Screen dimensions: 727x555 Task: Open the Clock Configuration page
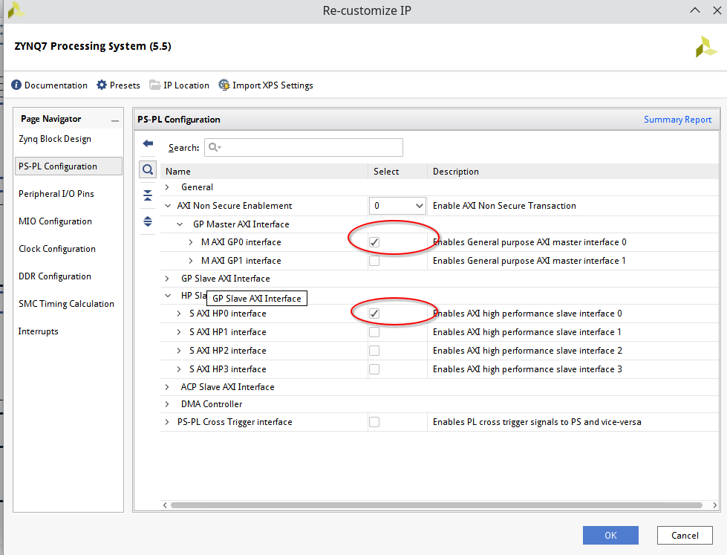click(x=57, y=249)
